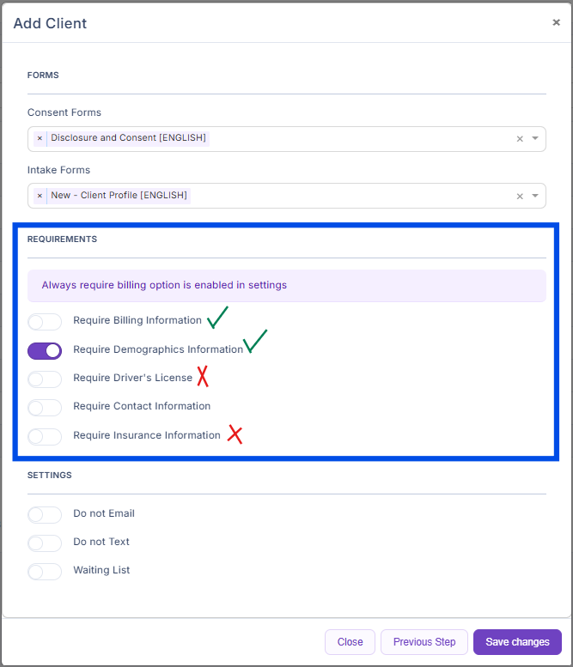The width and height of the screenshot is (573, 667).
Task: Enable Require Driver's License switch
Action: click(x=45, y=379)
